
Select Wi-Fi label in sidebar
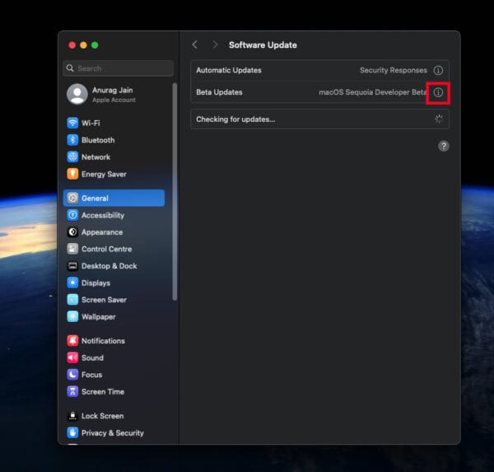pos(91,123)
